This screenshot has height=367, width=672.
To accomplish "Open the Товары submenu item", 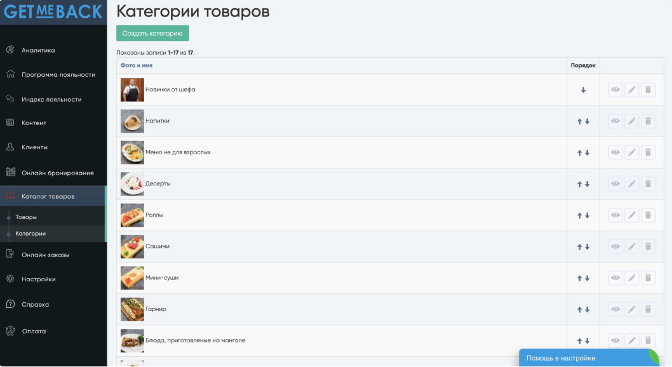I will (26, 217).
